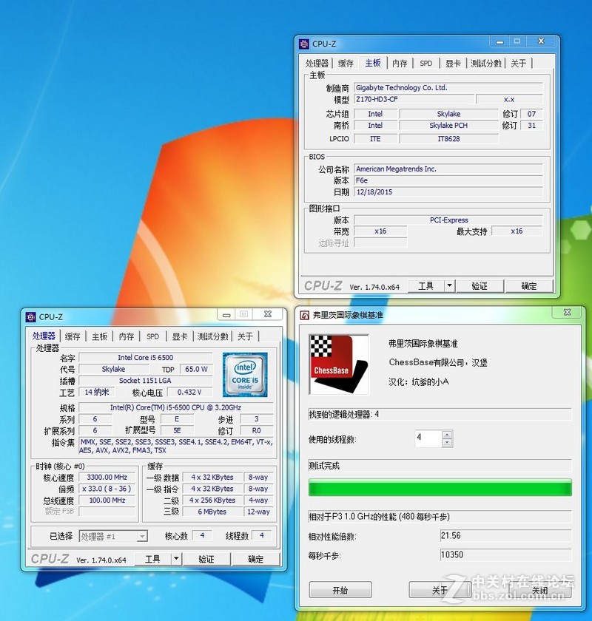
Task: Click the 0.432 V core voltage value
Action: 189,392
